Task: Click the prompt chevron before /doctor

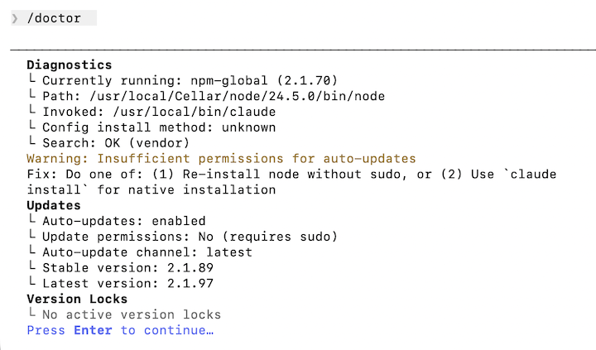Action: tap(14, 18)
